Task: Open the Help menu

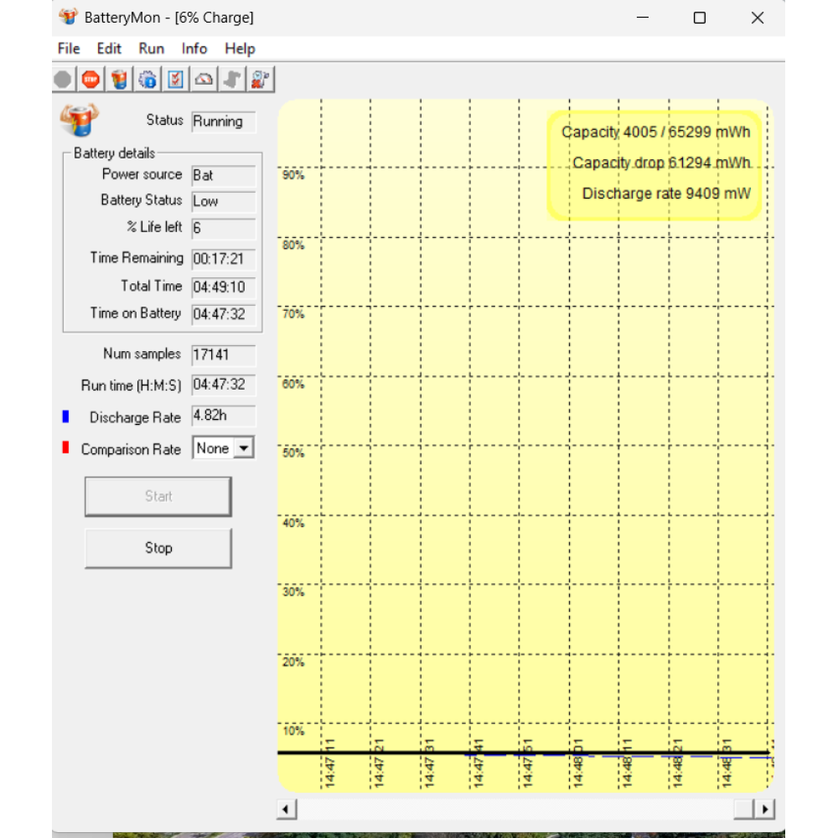Action: coord(240,49)
